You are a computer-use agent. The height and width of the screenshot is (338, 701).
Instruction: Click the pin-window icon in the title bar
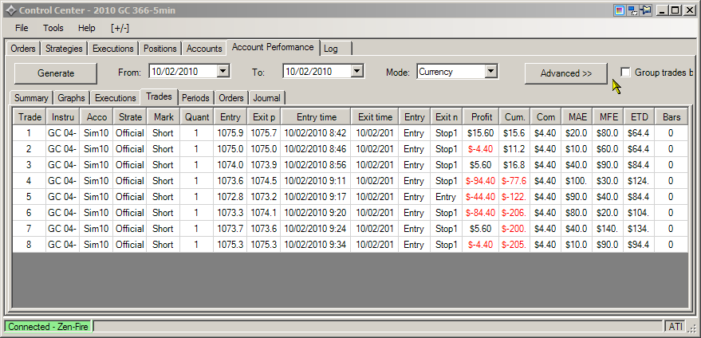pos(645,10)
